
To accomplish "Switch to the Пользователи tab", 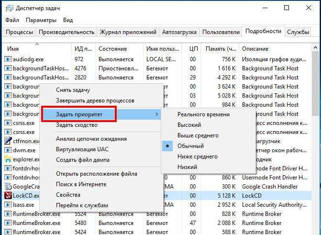I will click(x=221, y=32).
